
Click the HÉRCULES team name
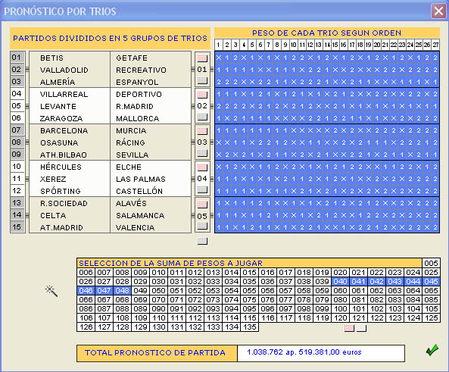click(x=61, y=167)
